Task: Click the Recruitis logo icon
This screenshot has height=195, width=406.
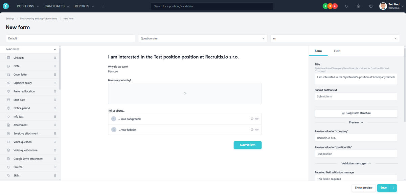Action: 6,6
